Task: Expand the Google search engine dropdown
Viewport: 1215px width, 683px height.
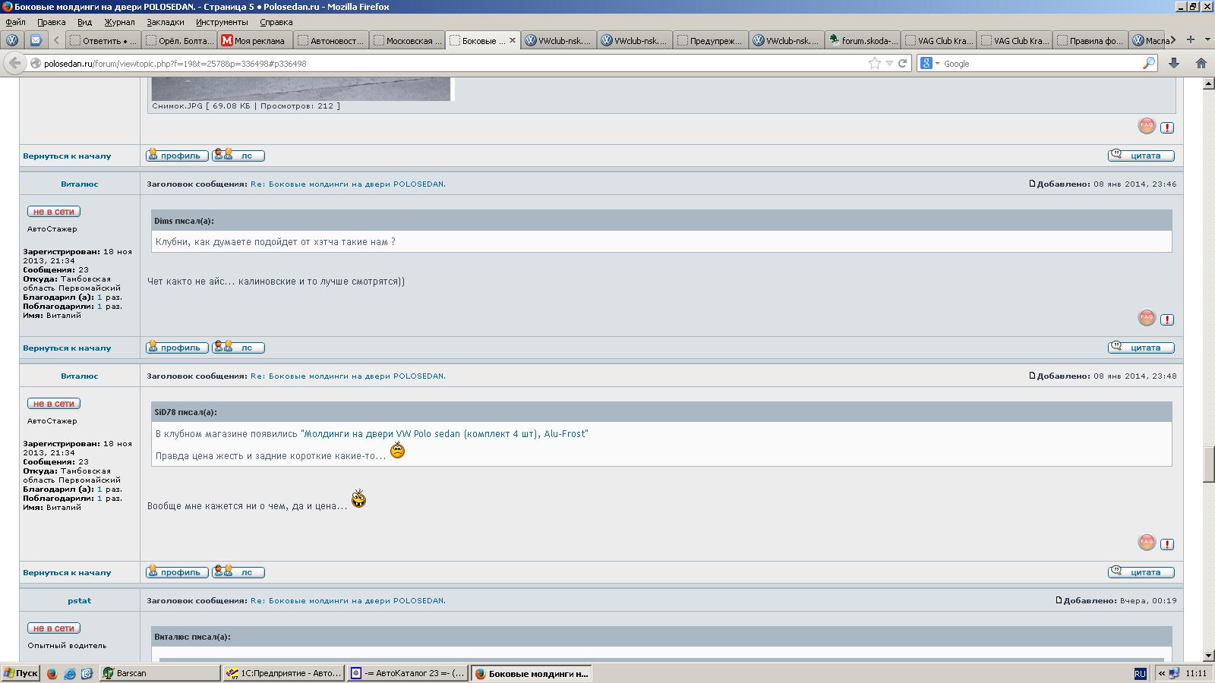Action: pyautogui.click(x=937, y=64)
